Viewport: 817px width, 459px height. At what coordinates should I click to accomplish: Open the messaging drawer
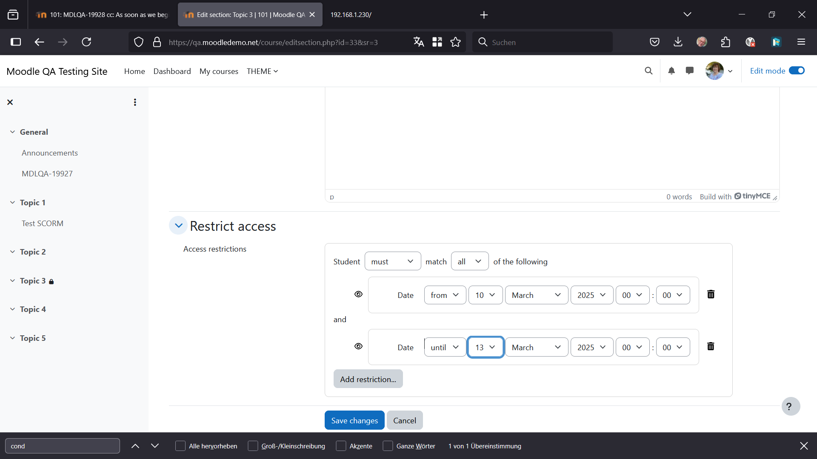690,71
